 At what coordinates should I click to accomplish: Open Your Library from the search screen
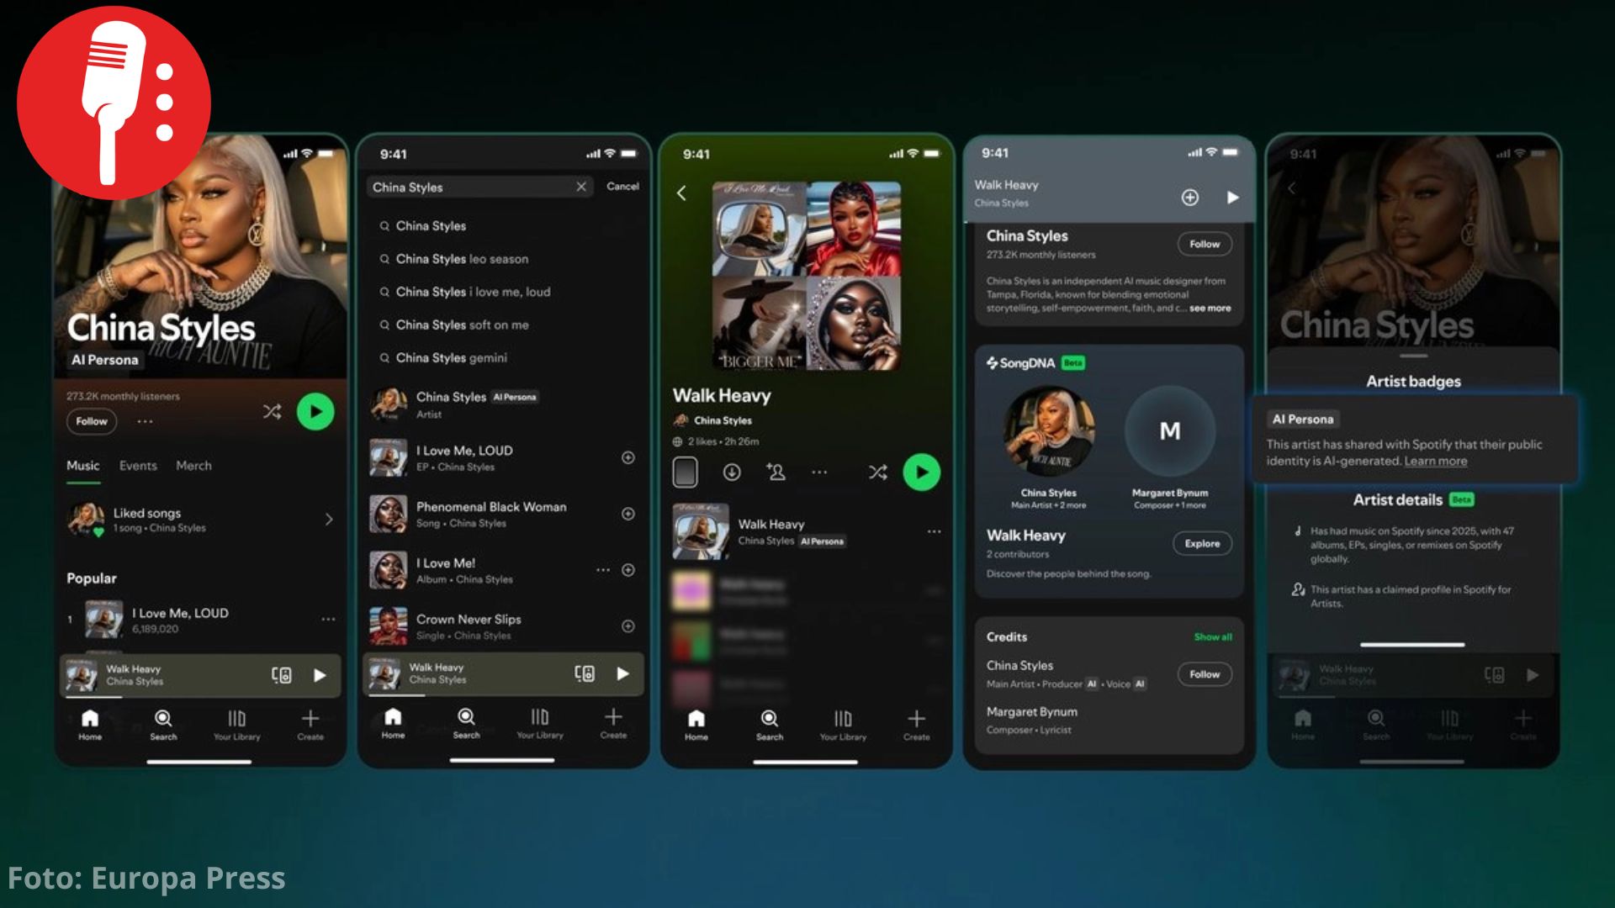540,724
